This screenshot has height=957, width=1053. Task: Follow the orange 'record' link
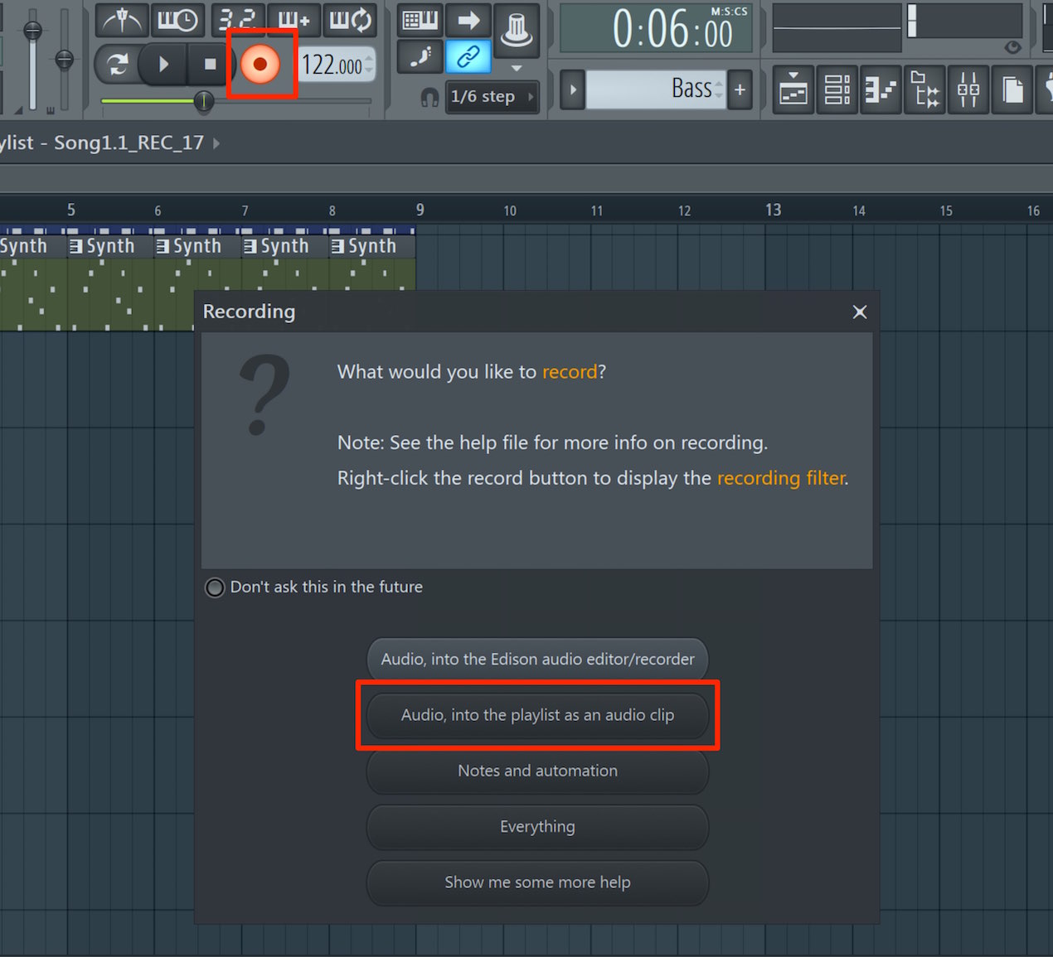point(570,372)
